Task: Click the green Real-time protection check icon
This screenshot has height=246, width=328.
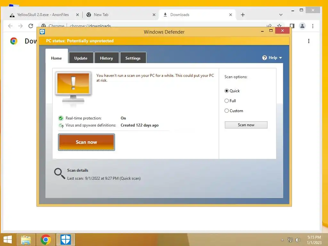Action: click(61, 118)
